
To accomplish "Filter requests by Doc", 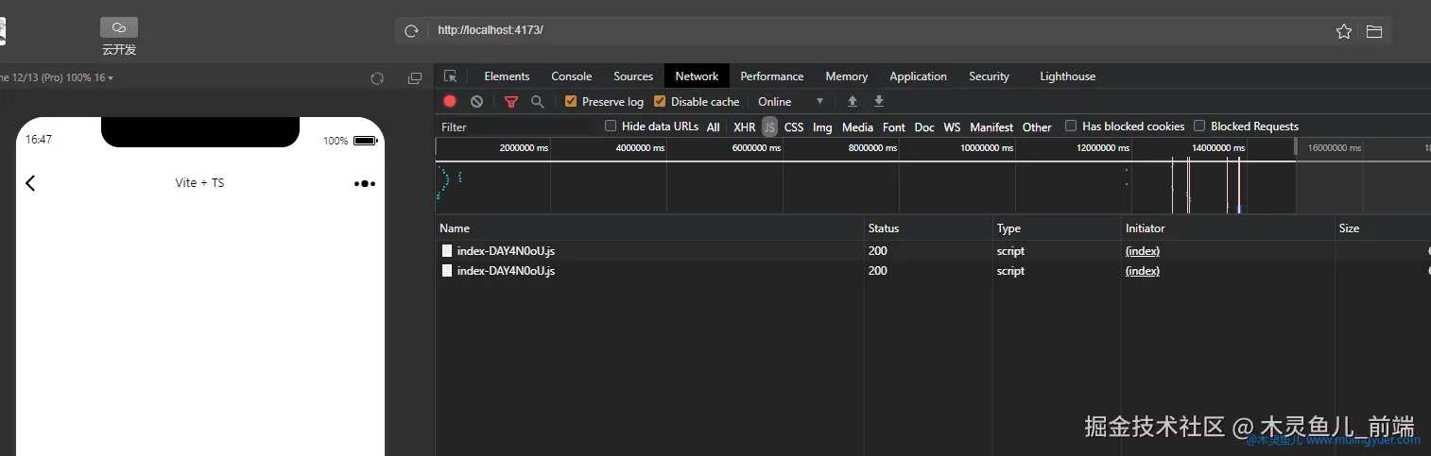I will 924,127.
